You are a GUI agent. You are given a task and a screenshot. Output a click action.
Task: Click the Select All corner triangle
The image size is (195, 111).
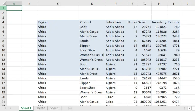[x=3, y=4]
